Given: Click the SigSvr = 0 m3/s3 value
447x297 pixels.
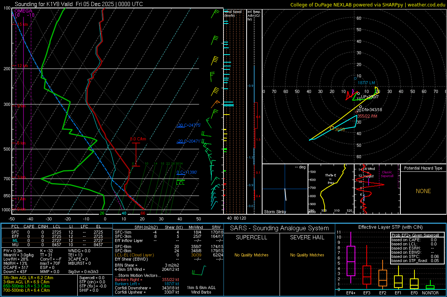Looking at the screenshot, I should pyautogui.click(x=83, y=272).
